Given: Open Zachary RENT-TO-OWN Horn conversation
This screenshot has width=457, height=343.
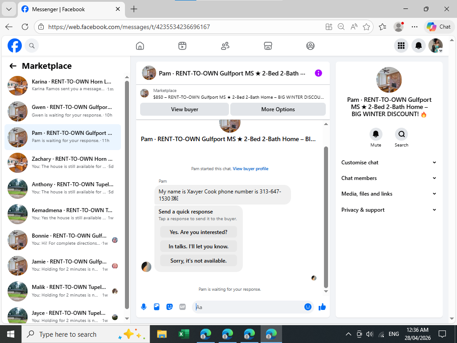Looking at the screenshot, I should click(62, 163).
